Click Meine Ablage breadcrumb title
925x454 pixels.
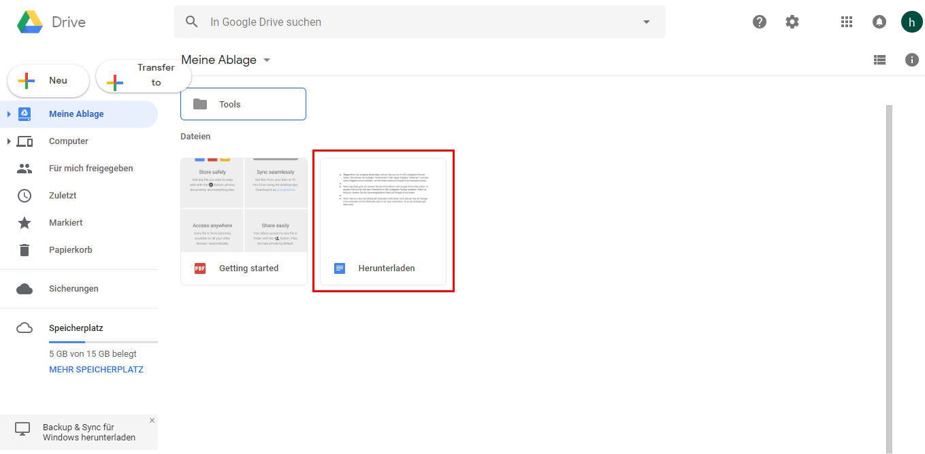[219, 60]
